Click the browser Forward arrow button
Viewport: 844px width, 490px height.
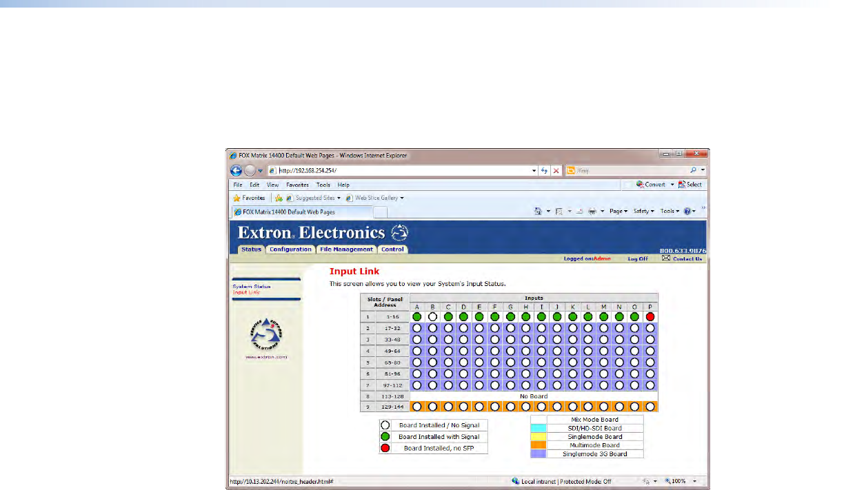click(x=250, y=170)
